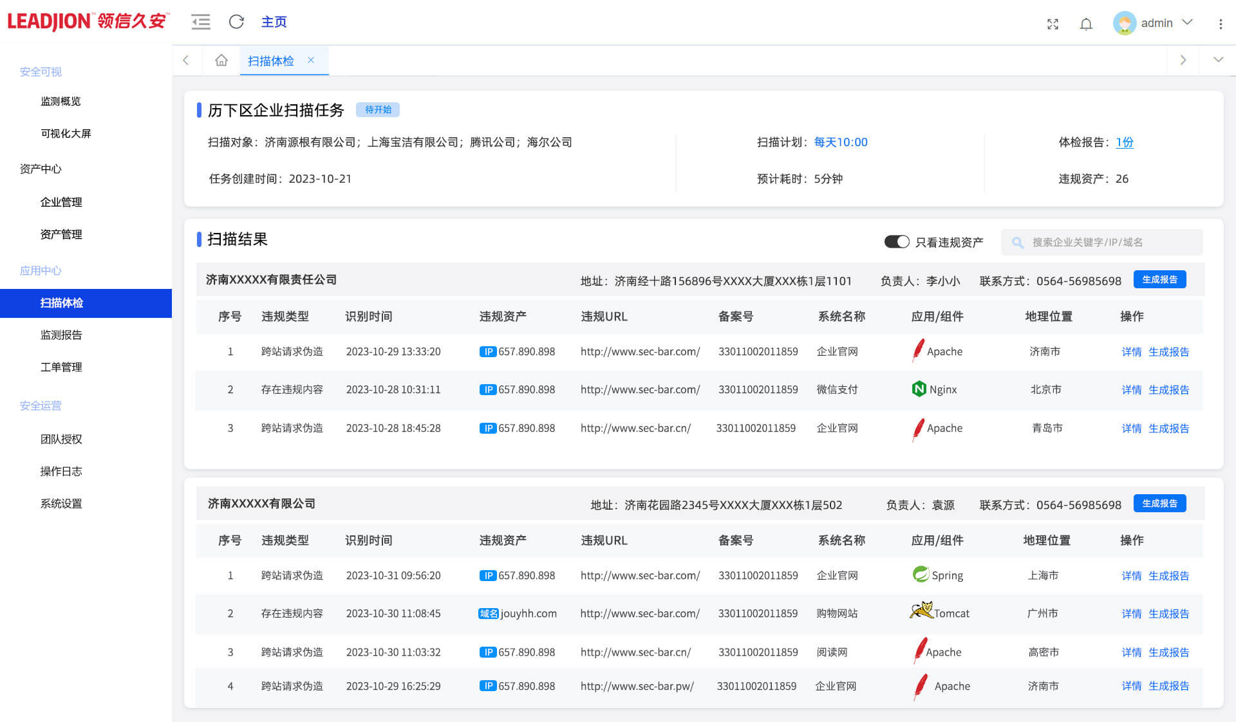Click Apache icon in 16:25:29 row
This screenshot has width=1236, height=722.
pos(921,687)
